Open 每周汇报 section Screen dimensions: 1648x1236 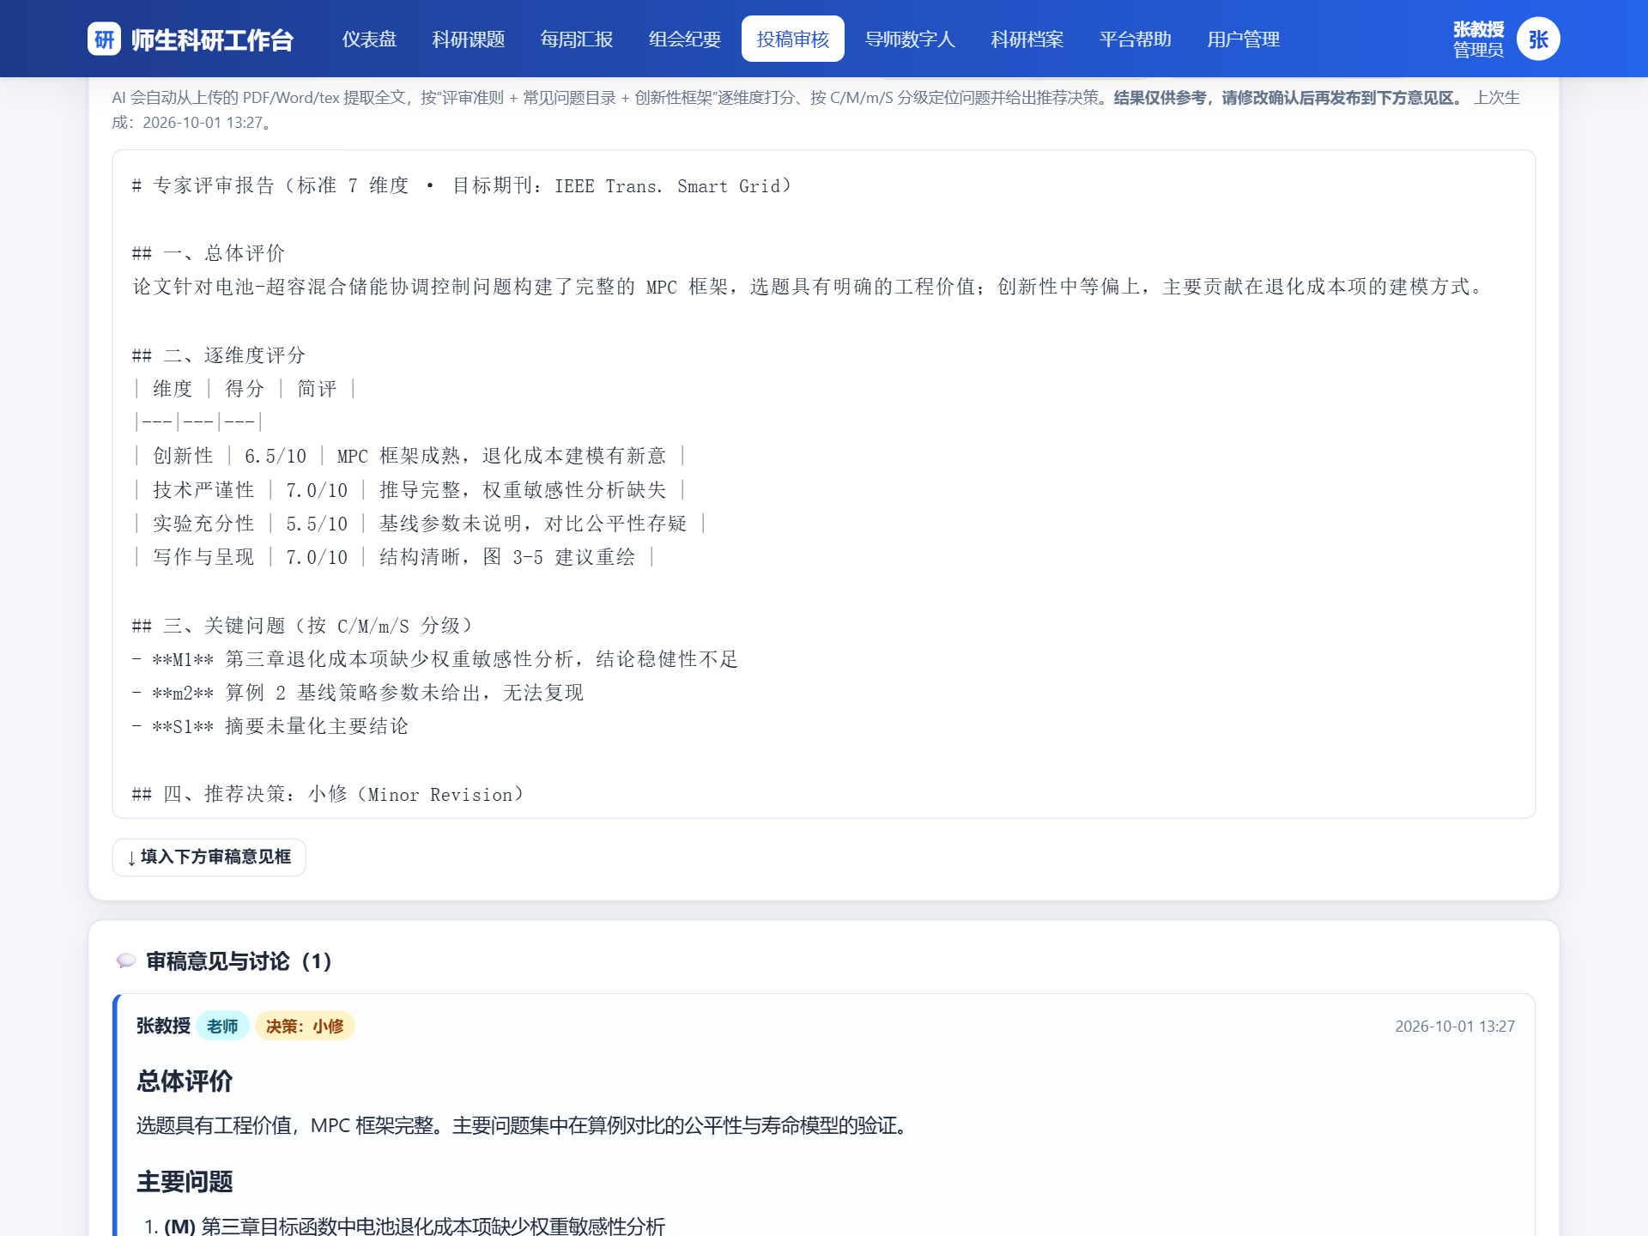[577, 39]
